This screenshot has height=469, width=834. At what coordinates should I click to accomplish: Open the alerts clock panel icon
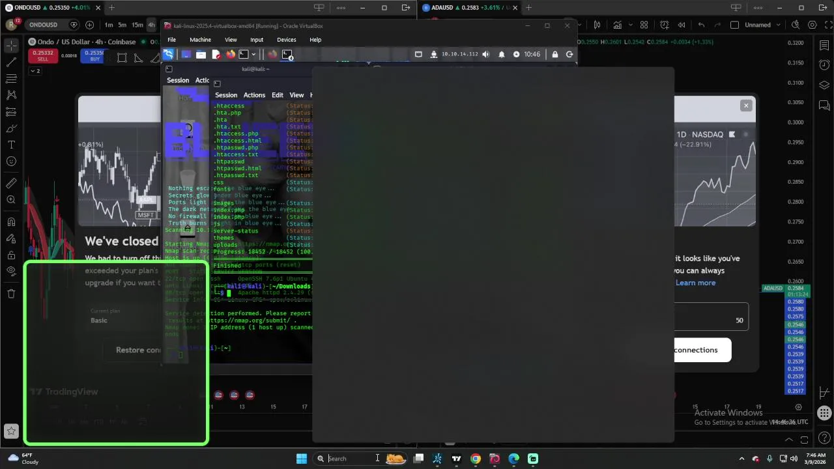[x=824, y=65]
